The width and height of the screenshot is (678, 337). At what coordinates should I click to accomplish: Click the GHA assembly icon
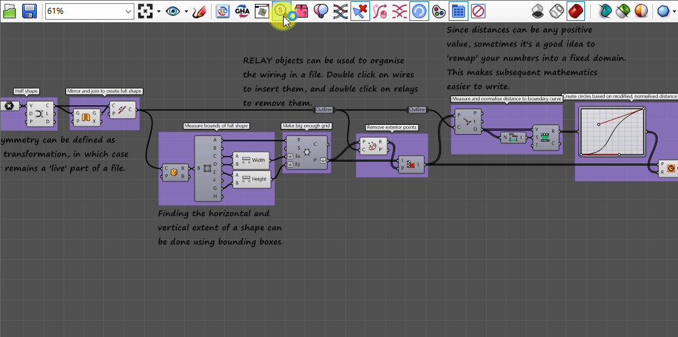click(242, 11)
